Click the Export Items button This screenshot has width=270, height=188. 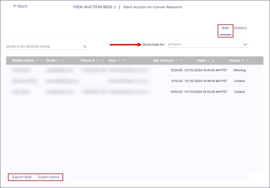point(49,177)
